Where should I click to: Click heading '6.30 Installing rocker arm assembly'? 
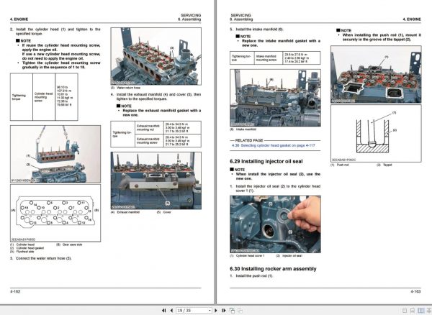(273, 269)
